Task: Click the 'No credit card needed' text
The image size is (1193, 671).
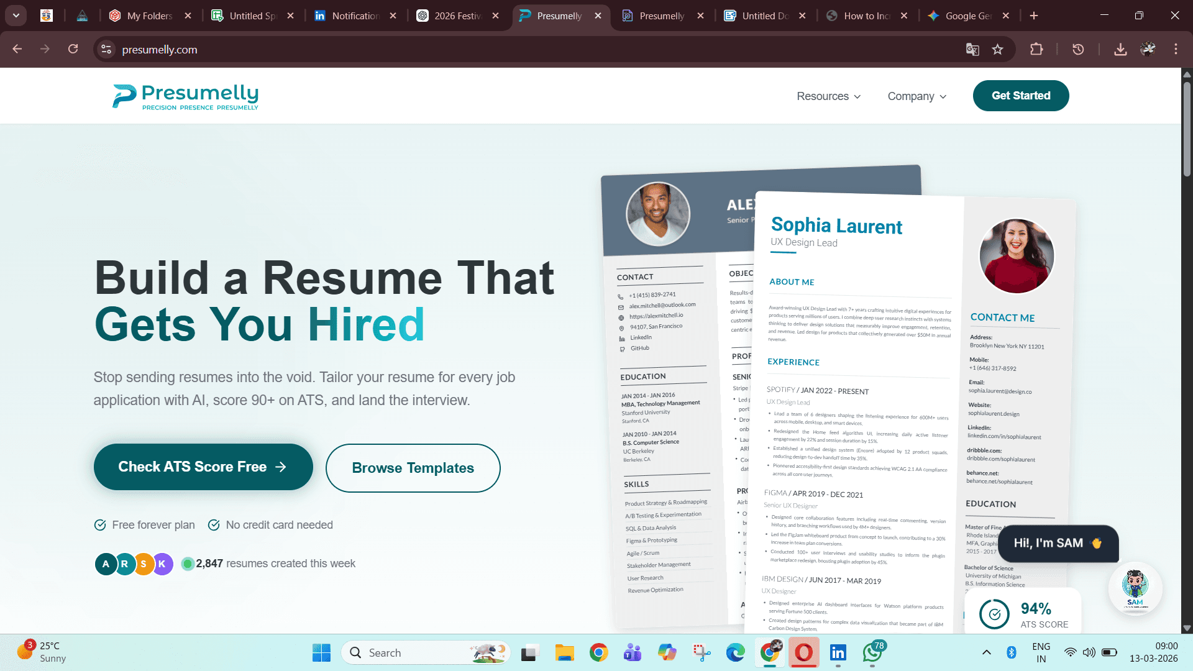Action: click(280, 525)
